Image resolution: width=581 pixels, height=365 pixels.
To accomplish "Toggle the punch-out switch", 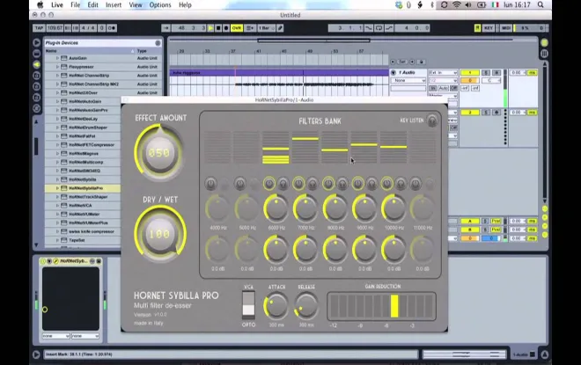I will (x=389, y=28).
